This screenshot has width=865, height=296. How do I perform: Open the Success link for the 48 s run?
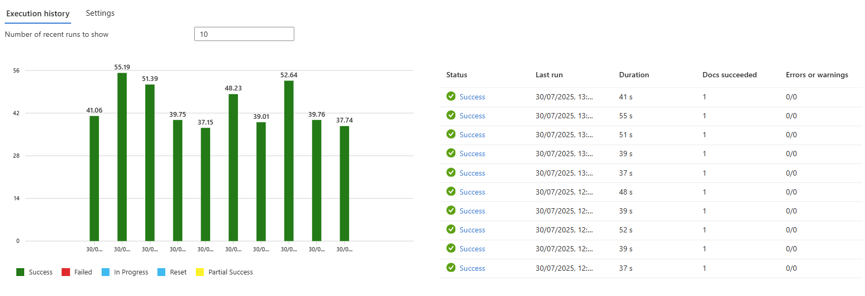[472, 192]
